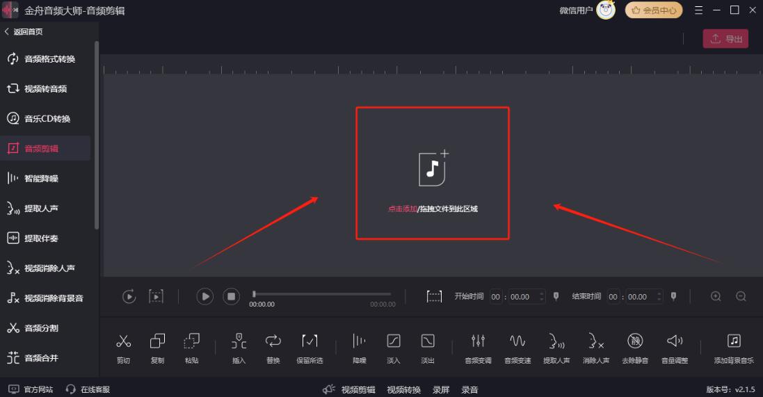Open 视频转换 from the bottom bar
This screenshot has width=763, height=397.
(x=404, y=390)
